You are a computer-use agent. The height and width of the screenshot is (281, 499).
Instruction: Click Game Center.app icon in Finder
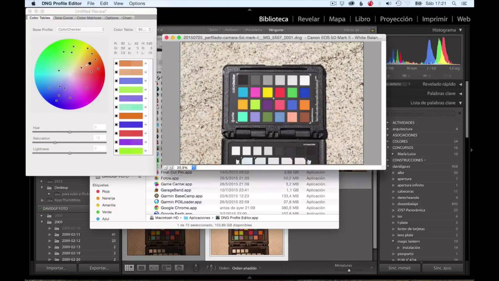click(156, 184)
